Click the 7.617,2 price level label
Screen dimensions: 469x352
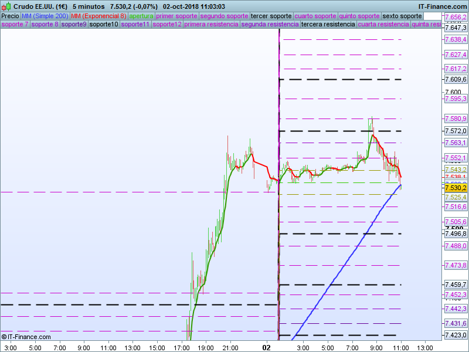click(456, 69)
